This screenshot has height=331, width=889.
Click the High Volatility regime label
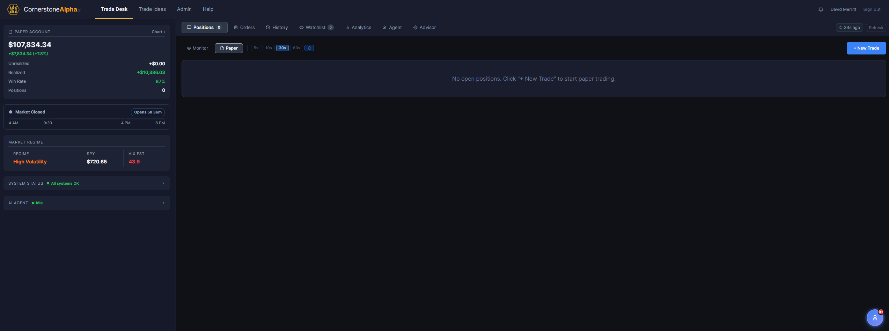pyautogui.click(x=30, y=162)
